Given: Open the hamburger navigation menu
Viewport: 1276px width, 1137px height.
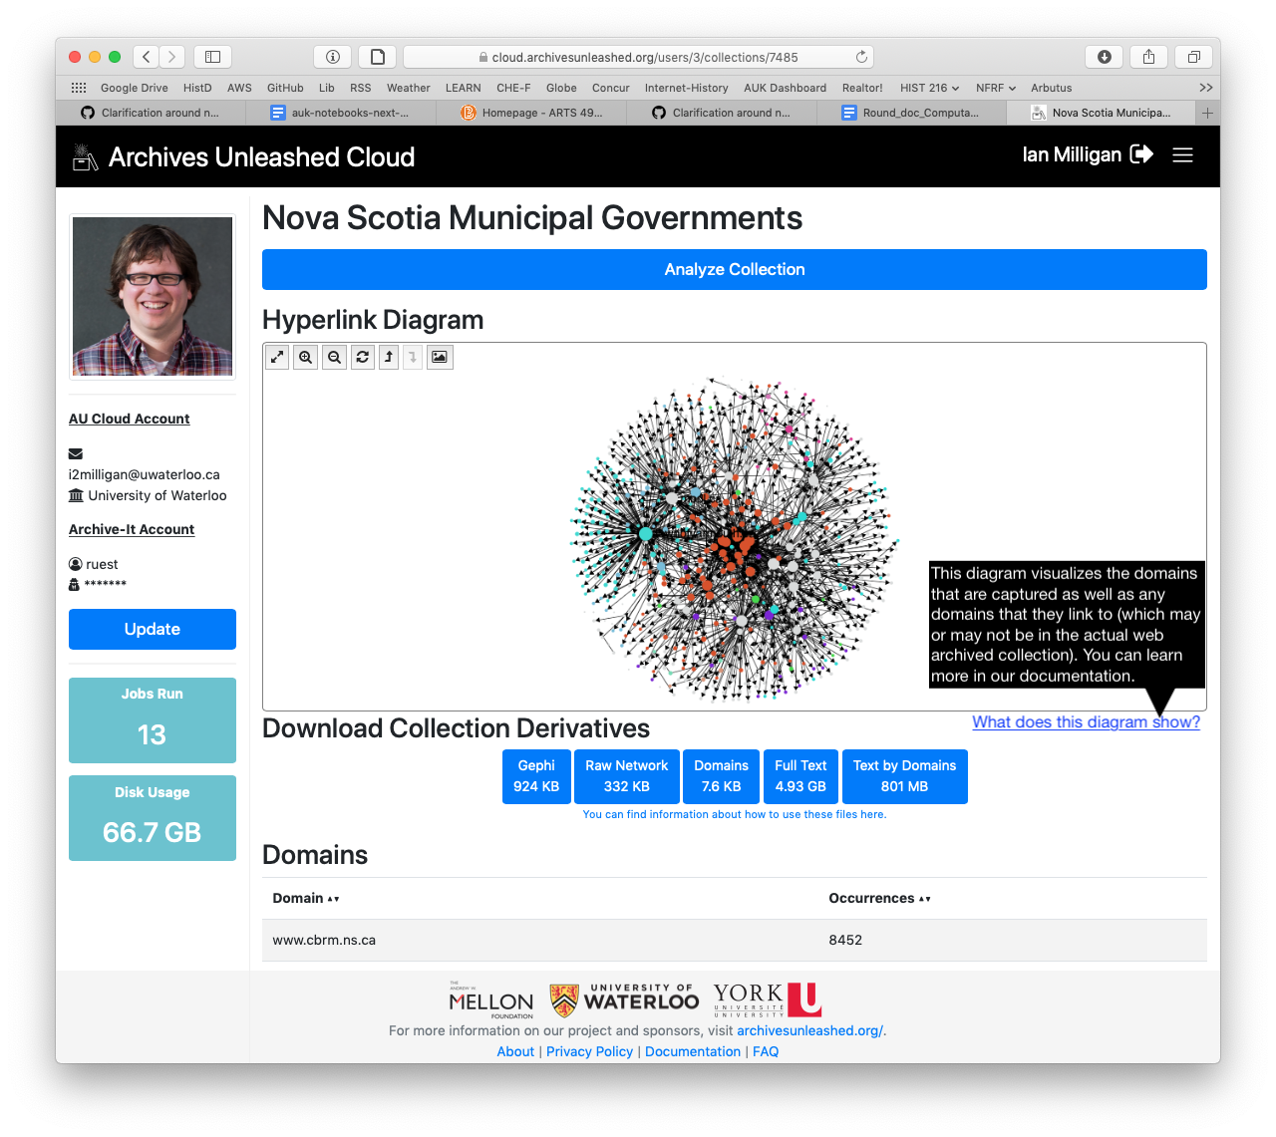Looking at the screenshot, I should 1183,155.
